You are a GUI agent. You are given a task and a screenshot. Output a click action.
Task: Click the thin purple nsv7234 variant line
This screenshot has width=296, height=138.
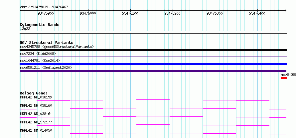(153, 57)
